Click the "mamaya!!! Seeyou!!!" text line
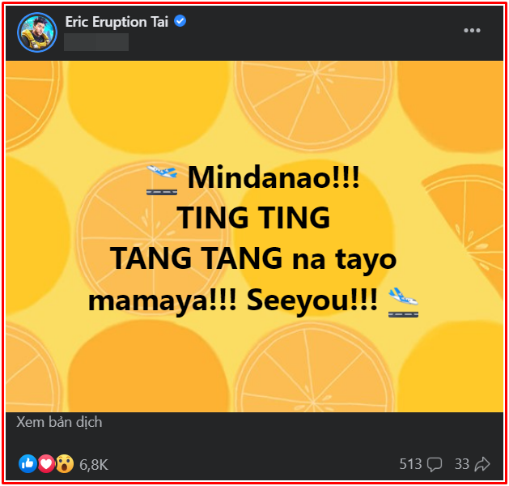509x486 pixels. pyautogui.click(x=233, y=300)
